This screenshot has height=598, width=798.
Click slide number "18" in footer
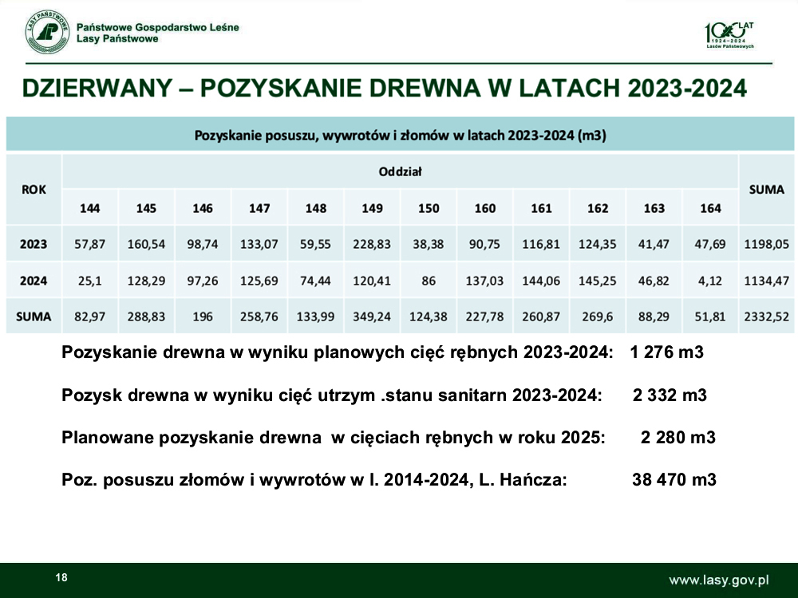(61, 577)
